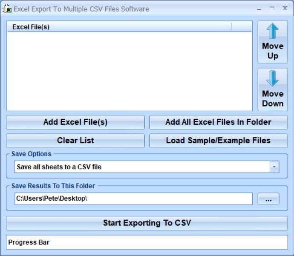Start Exporting To CSV
Screen dimensions: 294x256
click(x=147, y=223)
